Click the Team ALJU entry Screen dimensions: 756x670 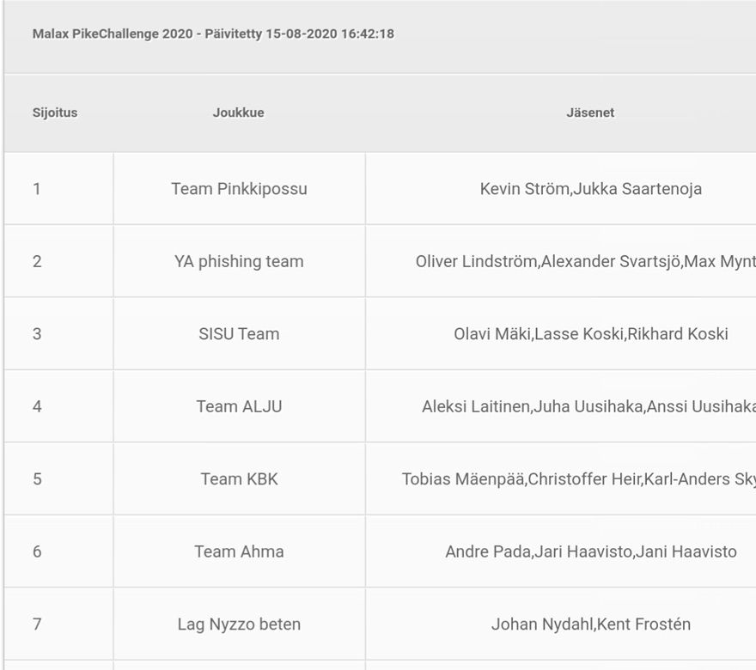(x=239, y=406)
